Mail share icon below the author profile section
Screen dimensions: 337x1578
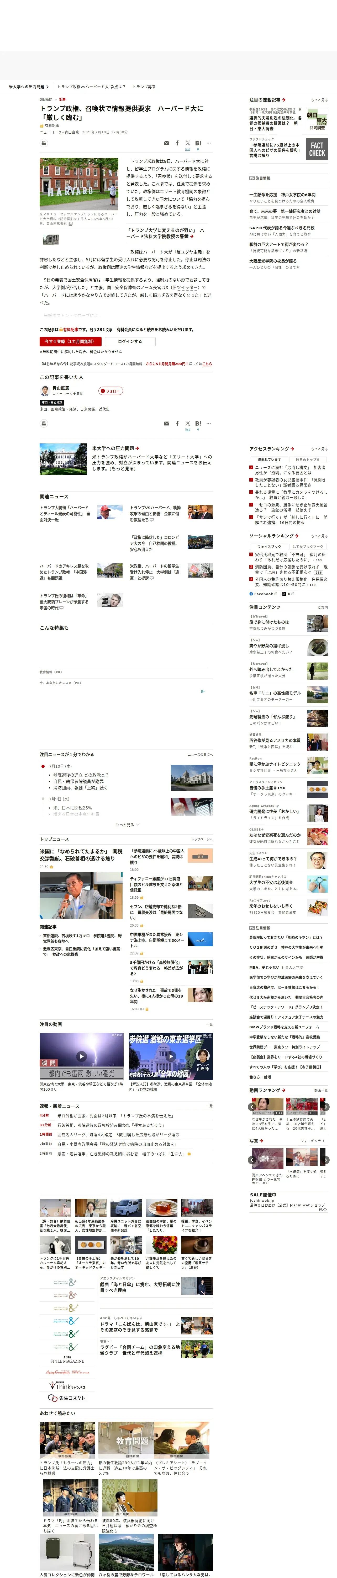(166, 423)
